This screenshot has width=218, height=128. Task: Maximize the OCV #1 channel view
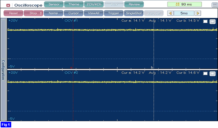tap(212, 21)
